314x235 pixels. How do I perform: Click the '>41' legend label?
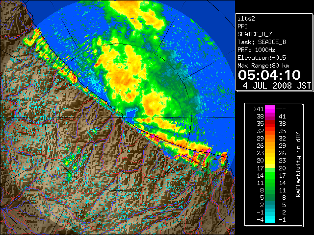click(259, 109)
